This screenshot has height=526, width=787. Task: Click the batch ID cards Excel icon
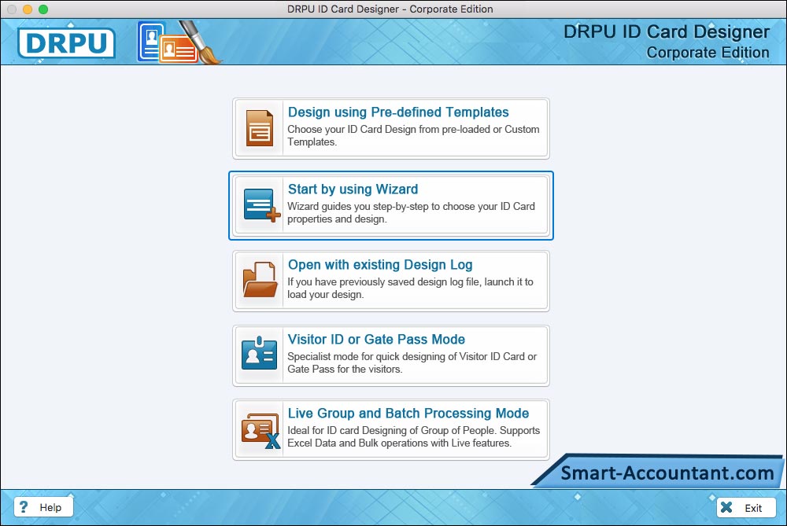260,430
